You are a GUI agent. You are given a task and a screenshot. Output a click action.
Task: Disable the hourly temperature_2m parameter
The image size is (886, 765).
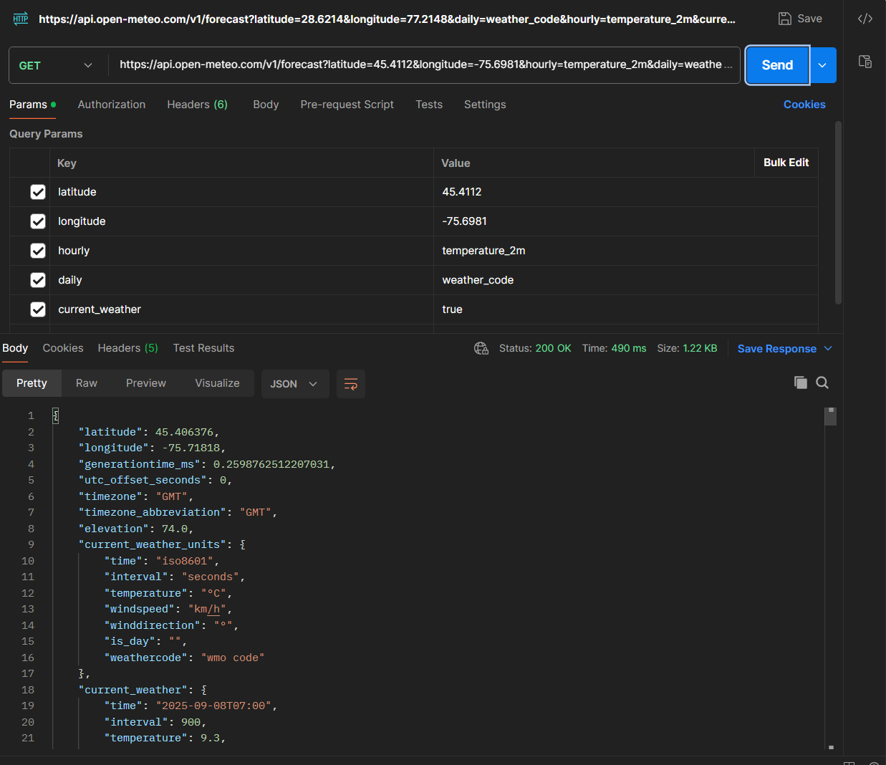pos(38,250)
